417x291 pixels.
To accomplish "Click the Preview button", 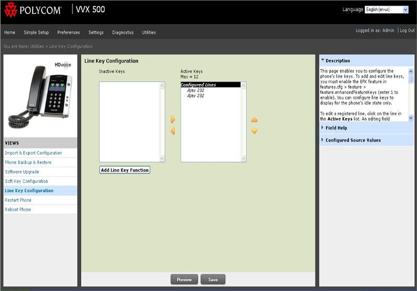I will (184, 280).
